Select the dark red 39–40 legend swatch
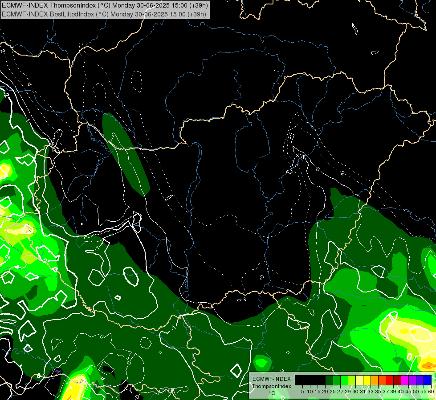Viewport: 436px width, 400px height. pyautogui.click(x=397, y=380)
